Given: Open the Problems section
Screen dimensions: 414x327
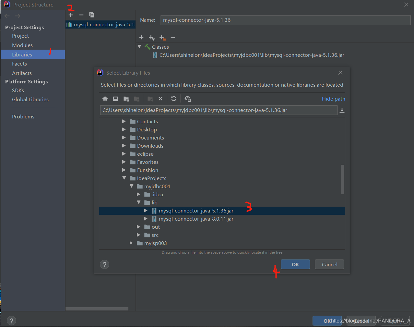Looking at the screenshot, I should coord(23,116).
